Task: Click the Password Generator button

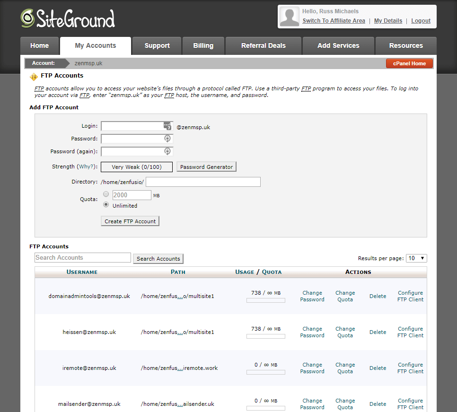Action: pos(206,167)
